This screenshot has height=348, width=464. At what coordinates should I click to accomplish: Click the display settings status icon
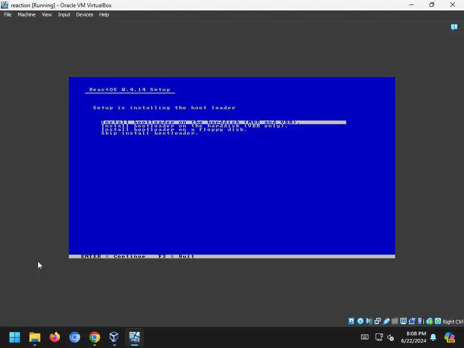[x=403, y=321]
